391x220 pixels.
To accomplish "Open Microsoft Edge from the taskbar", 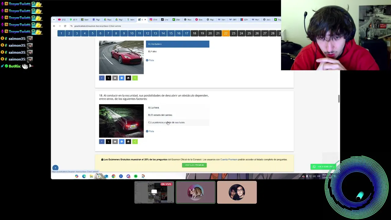I will [x=84, y=176].
